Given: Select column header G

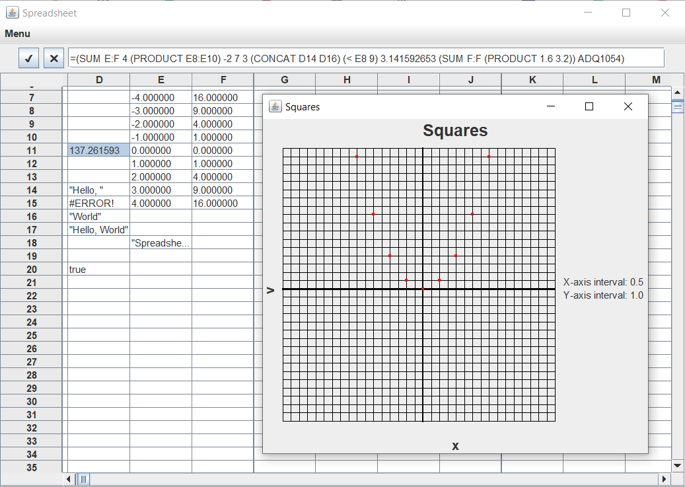Looking at the screenshot, I should click(x=284, y=80).
